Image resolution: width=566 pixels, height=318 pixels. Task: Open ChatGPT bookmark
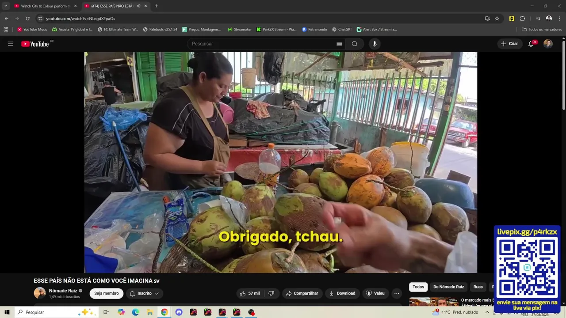coord(342,30)
